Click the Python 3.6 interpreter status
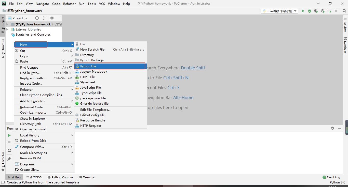Viewport: 348px width, 187px height. tap(338, 182)
